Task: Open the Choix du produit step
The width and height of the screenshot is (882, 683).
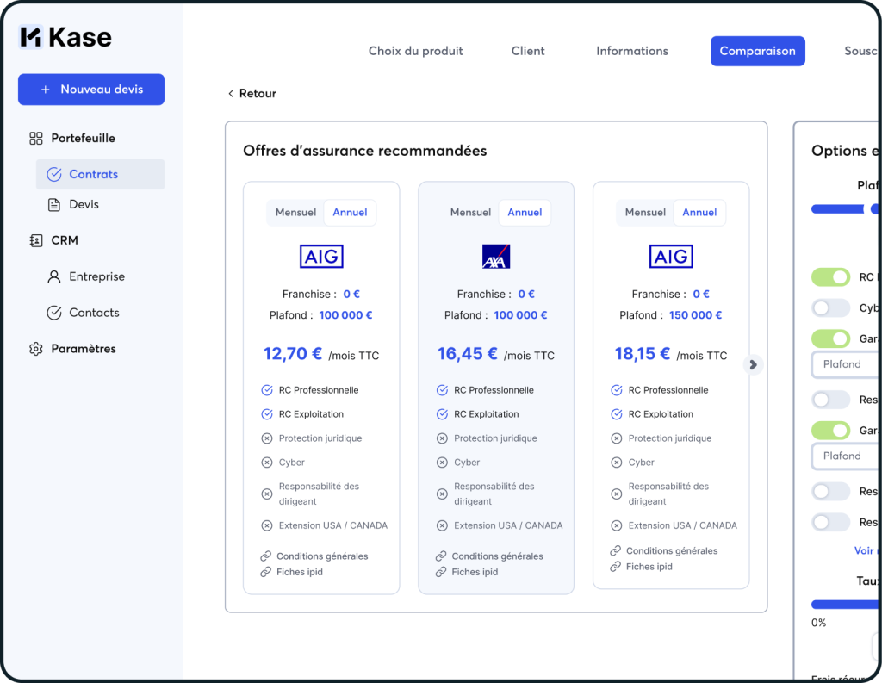Action: click(x=416, y=51)
